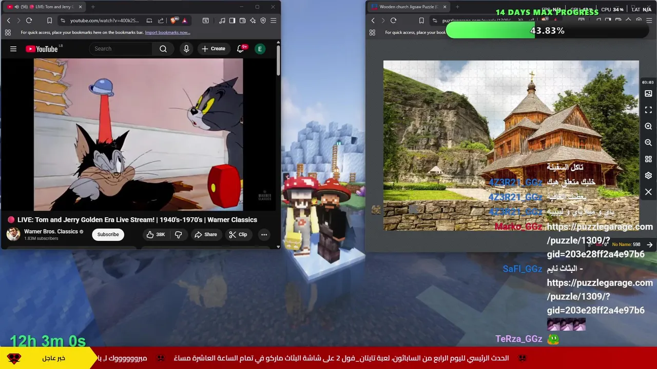Toggle the sidebar panel in the YouTube window
The height and width of the screenshot is (369, 657).
232,20
